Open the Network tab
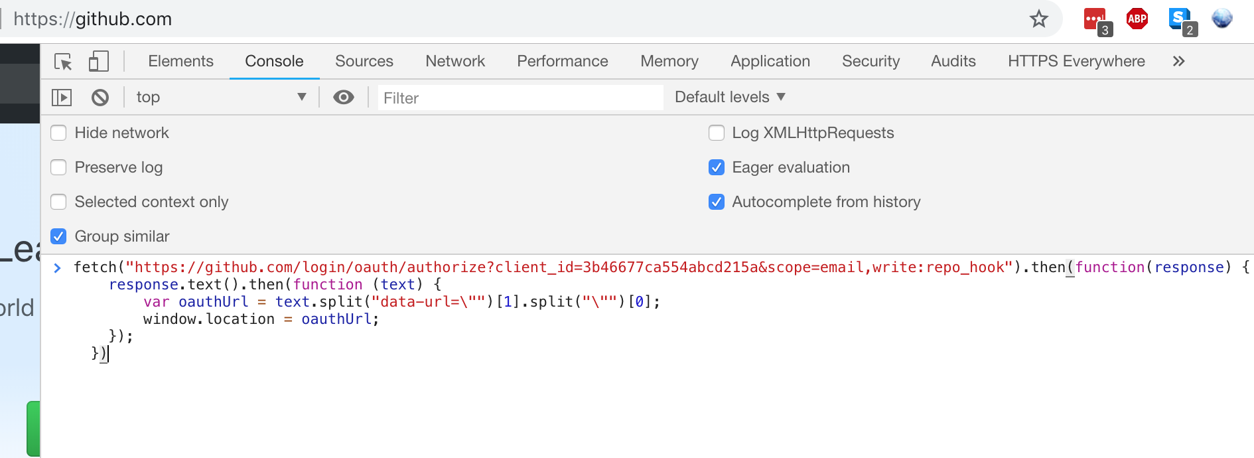This screenshot has height=458, width=1254. coord(455,61)
